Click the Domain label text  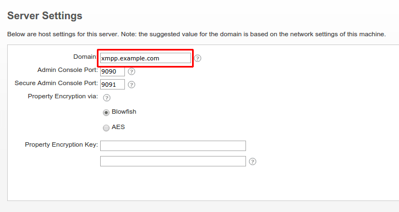tap(85, 57)
